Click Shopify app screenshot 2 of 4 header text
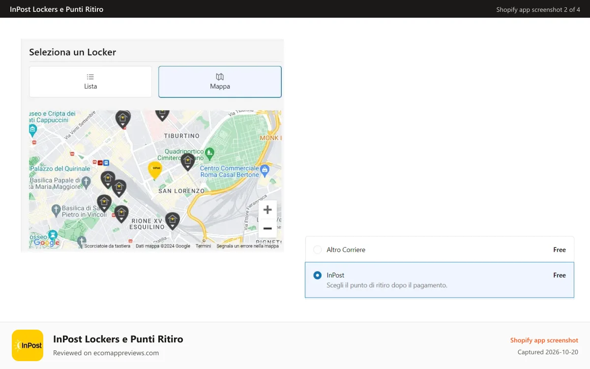 coord(538,9)
